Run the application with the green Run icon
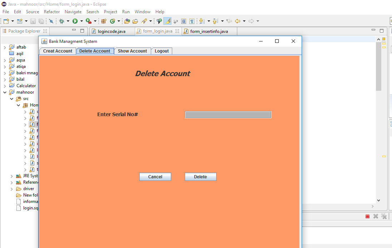Screen dimensions: 392x248 click(75, 21)
